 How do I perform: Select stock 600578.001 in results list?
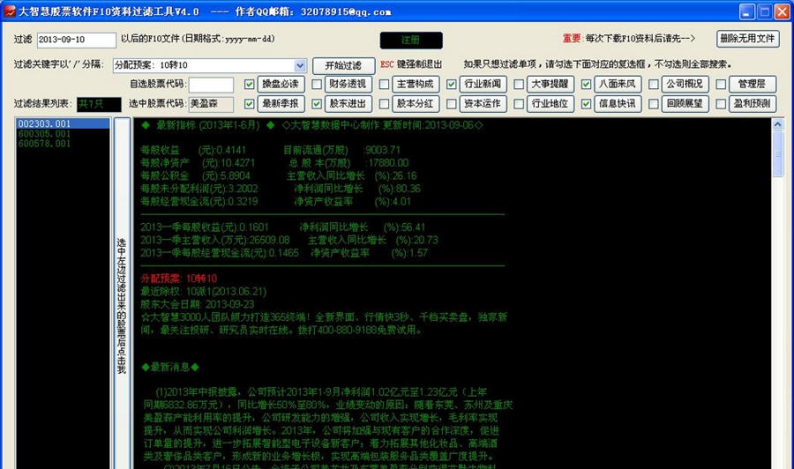point(63,144)
